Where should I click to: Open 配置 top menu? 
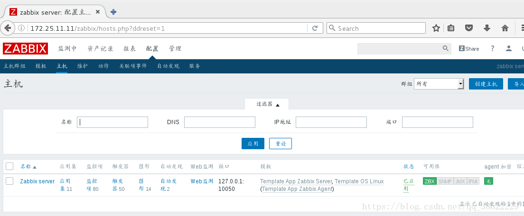[x=152, y=49]
